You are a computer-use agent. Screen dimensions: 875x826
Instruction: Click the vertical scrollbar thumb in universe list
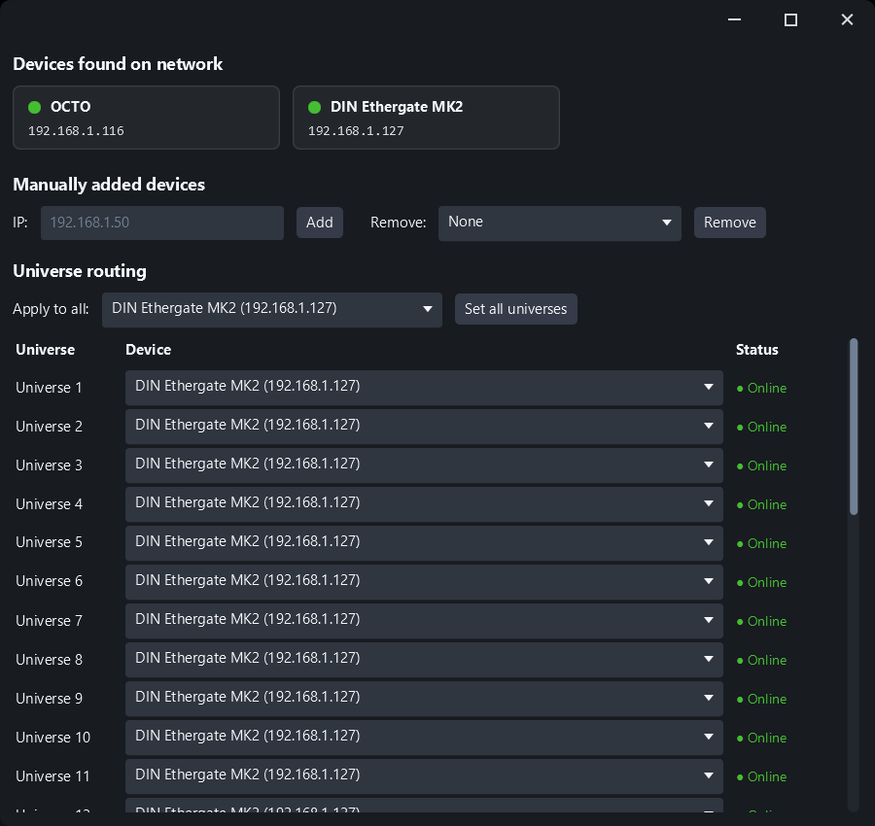[854, 427]
